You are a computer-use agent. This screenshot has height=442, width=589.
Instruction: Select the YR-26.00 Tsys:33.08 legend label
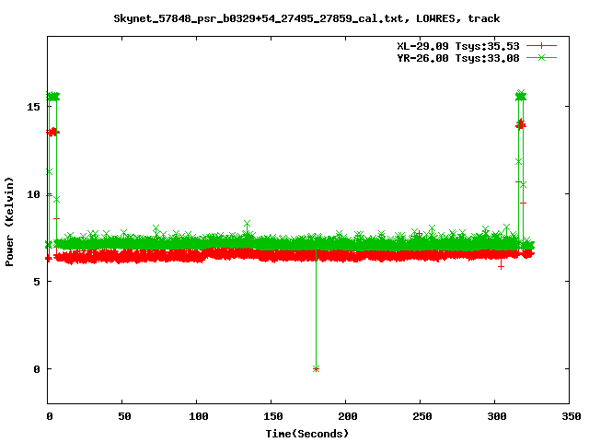click(458, 58)
